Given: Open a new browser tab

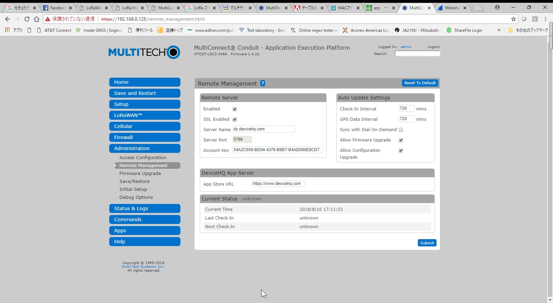Looking at the screenshot, I should tap(478, 8).
